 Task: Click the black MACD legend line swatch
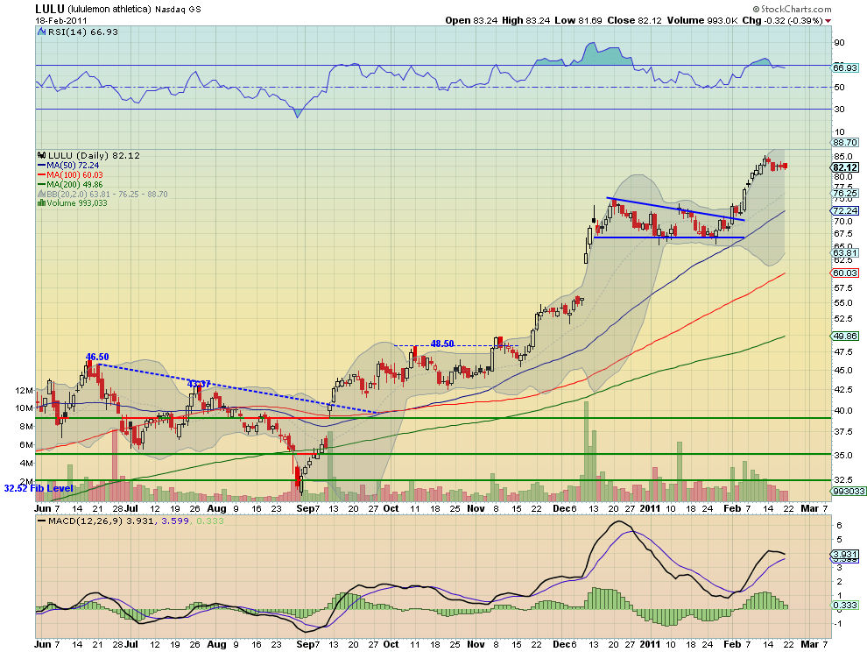41,521
